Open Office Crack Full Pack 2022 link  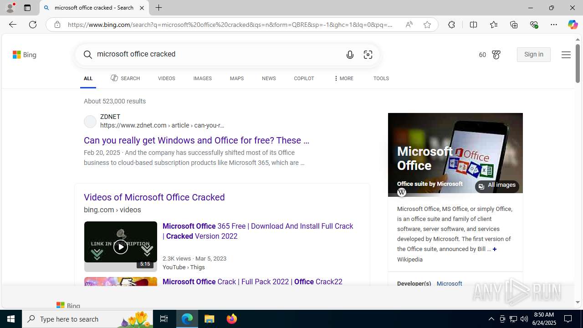(x=252, y=282)
